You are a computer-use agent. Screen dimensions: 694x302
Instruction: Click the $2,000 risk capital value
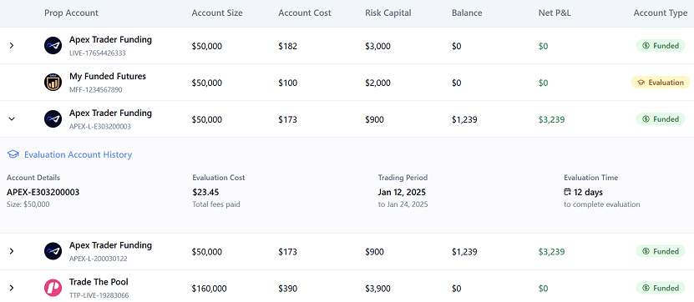click(x=378, y=83)
